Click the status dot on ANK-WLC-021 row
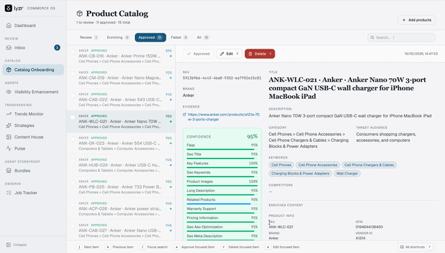This screenshot has height=253, width=445. point(170,122)
